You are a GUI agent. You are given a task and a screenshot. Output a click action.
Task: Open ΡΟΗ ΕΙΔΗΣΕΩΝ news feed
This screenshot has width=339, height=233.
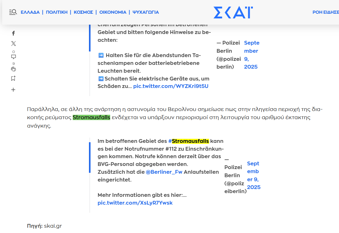(326, 12)
